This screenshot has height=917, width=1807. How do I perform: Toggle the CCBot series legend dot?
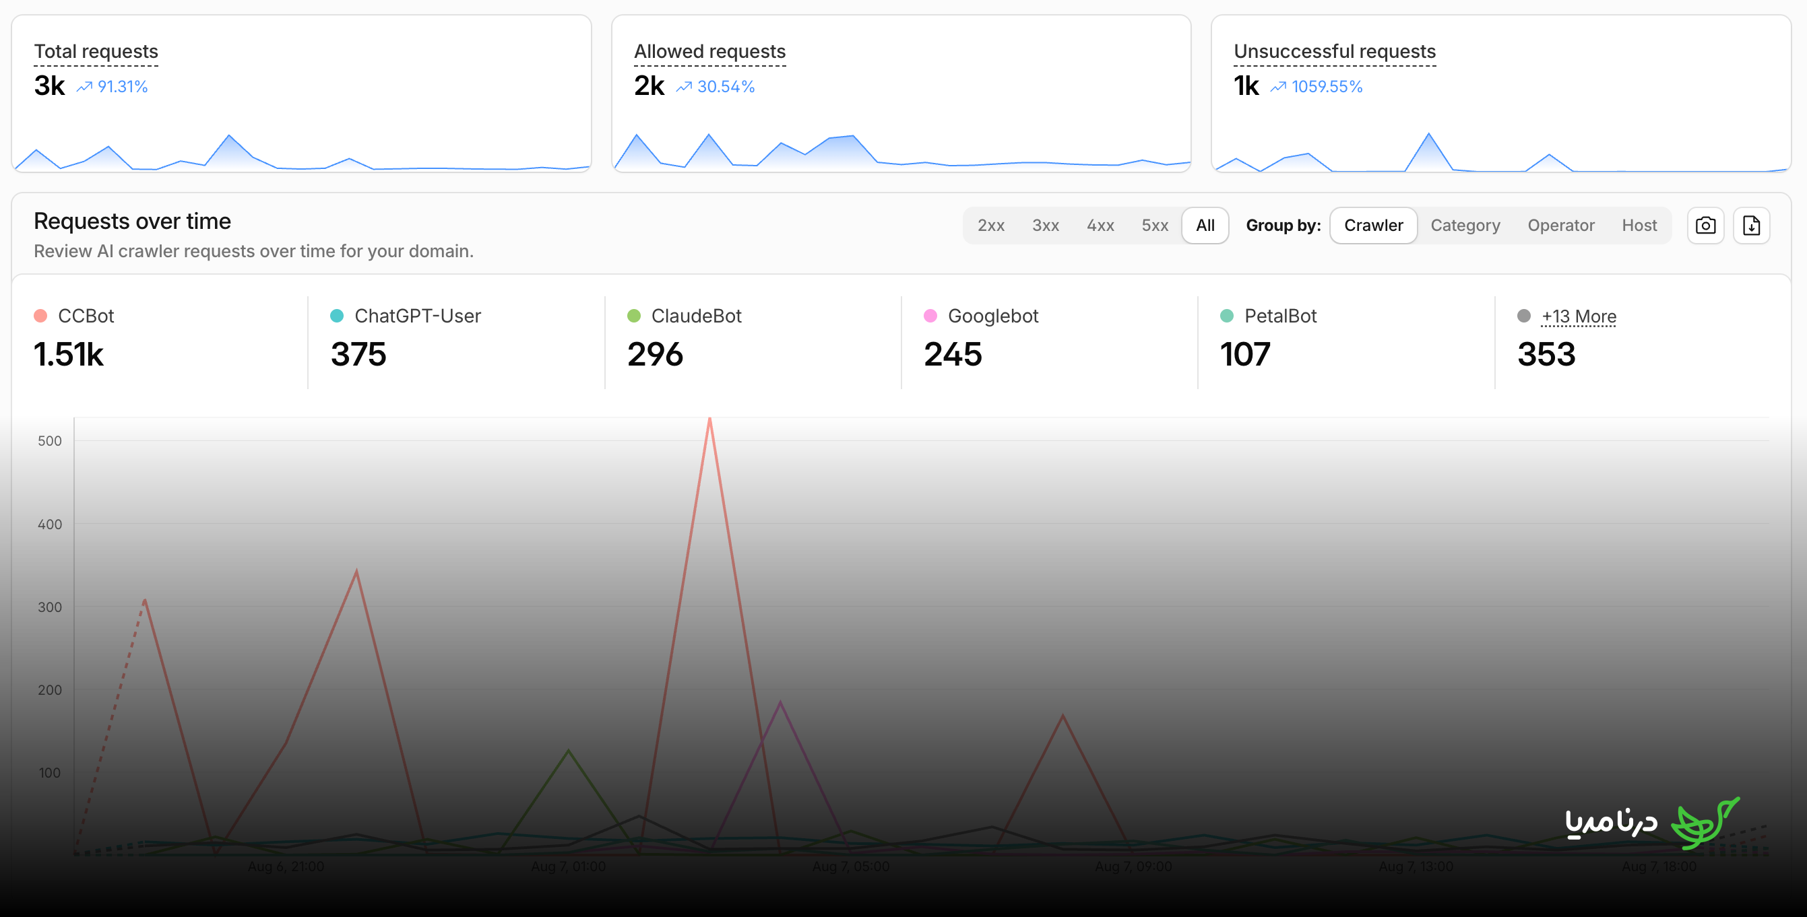click(x=40, y=316)
